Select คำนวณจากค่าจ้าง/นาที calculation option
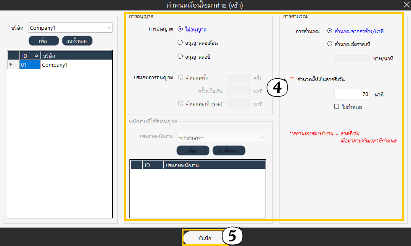The image size is (411, 246). coord(330,31)
